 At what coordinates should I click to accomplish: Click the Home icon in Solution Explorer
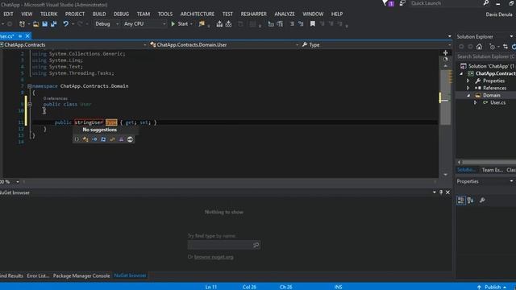pyautogui.click(x=479, y=47)
